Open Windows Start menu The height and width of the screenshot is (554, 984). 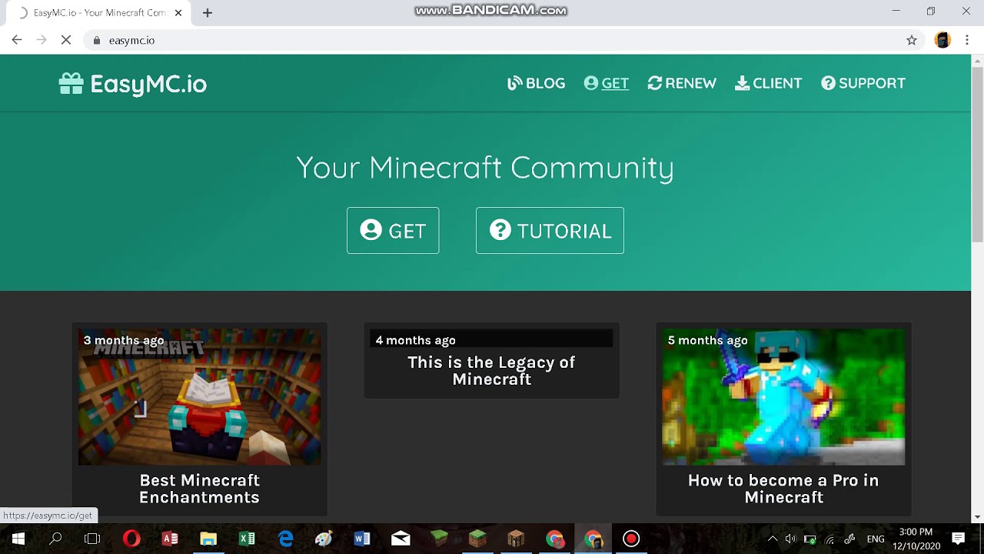18,539
